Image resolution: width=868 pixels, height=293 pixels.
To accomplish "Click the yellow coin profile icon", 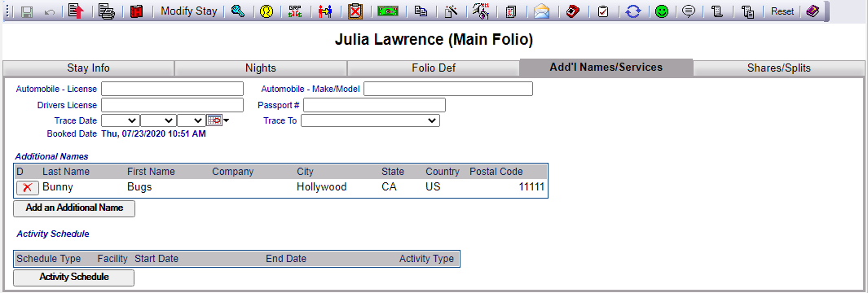I will [267, 11].
